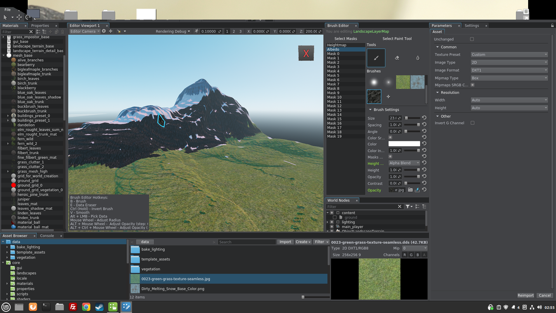The image size is (556, 313).
Task: Select Mask 5 in mask list
Action: 345,76
